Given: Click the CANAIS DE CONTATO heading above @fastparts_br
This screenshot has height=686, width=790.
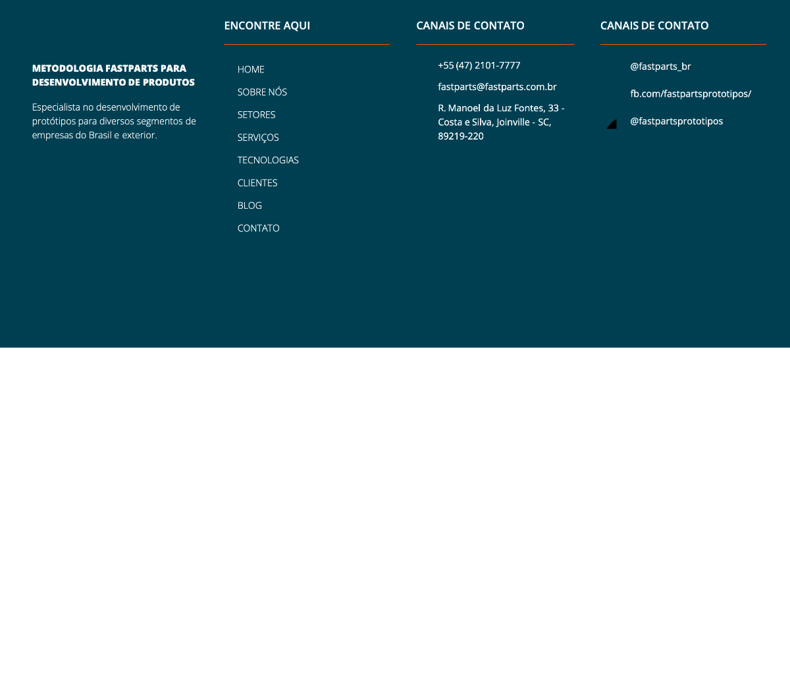Looking at the screenshot, I should pyautogui.click(x=654, y=26).
